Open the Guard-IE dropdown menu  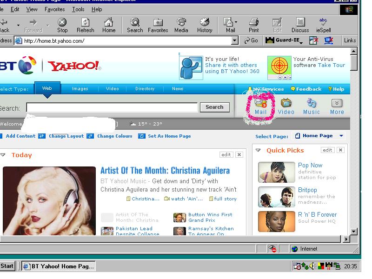pyautogui.click(x=301, y=43)
